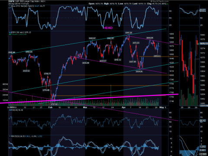Click the May label on the date axis
The width and height of the screenshot is (208, 156).
162,107
